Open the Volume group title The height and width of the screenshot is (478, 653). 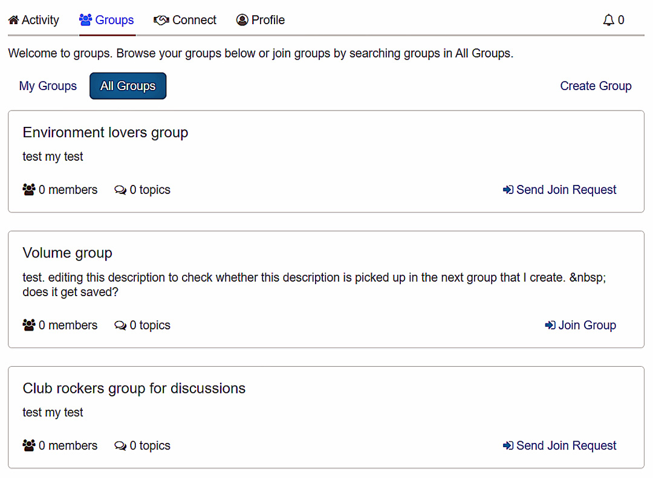(67, 253)
